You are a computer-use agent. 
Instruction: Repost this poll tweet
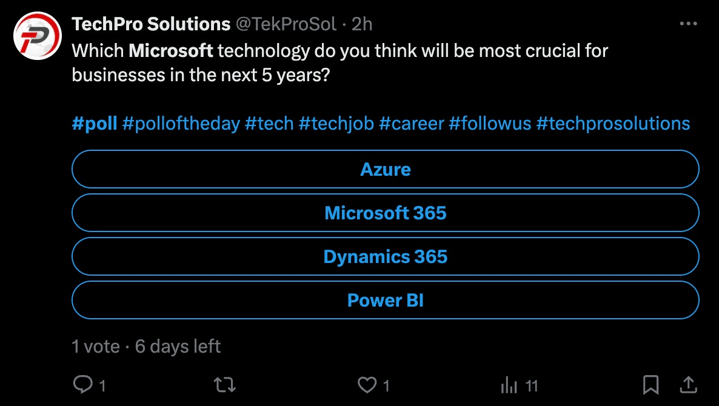click(x=224, y=384)
